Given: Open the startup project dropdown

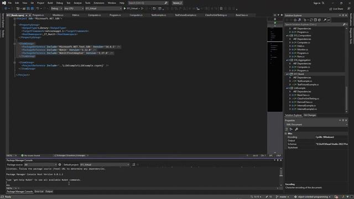Looking at the screenshot, I should click(103, 9).
